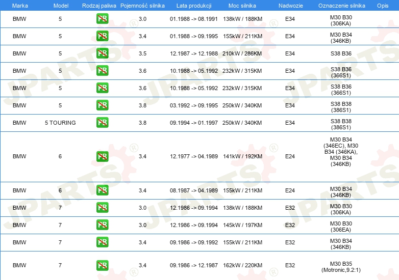The image size is (399, 280).
Task: Select the date range 03.1992 -> 09.1995
Action: click(194, 105)
